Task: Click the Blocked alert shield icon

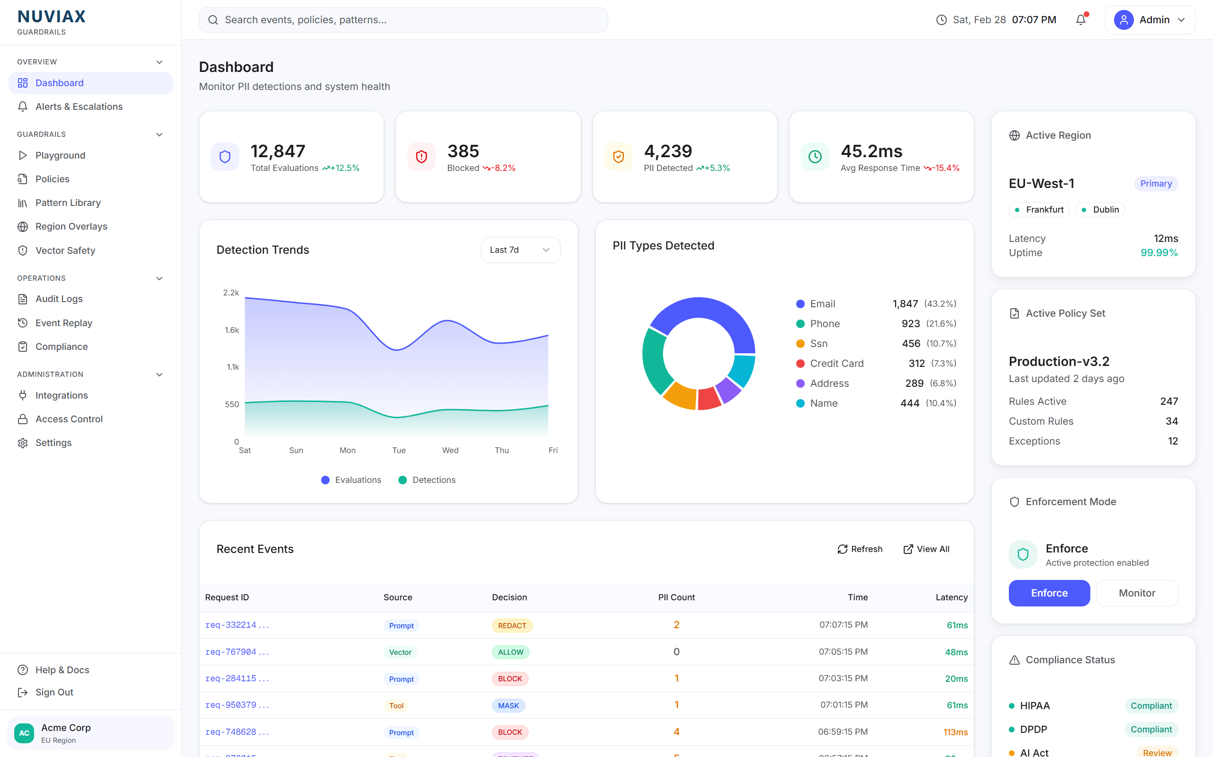Action: tap(421, 157)
